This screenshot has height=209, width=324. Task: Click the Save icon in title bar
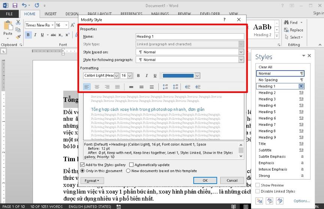pyautogui.click(x=15, y=6)
